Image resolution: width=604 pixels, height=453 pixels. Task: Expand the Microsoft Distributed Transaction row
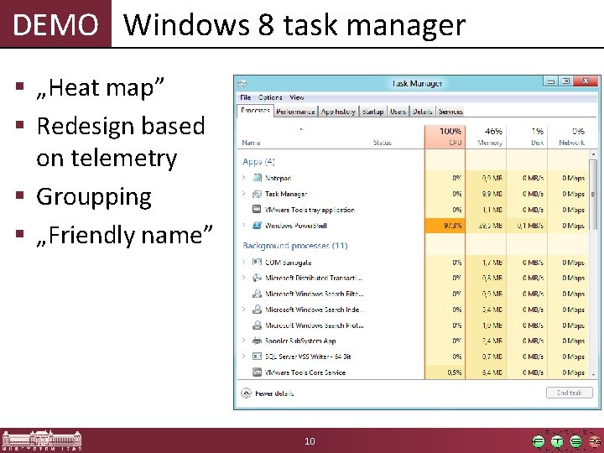244,278
